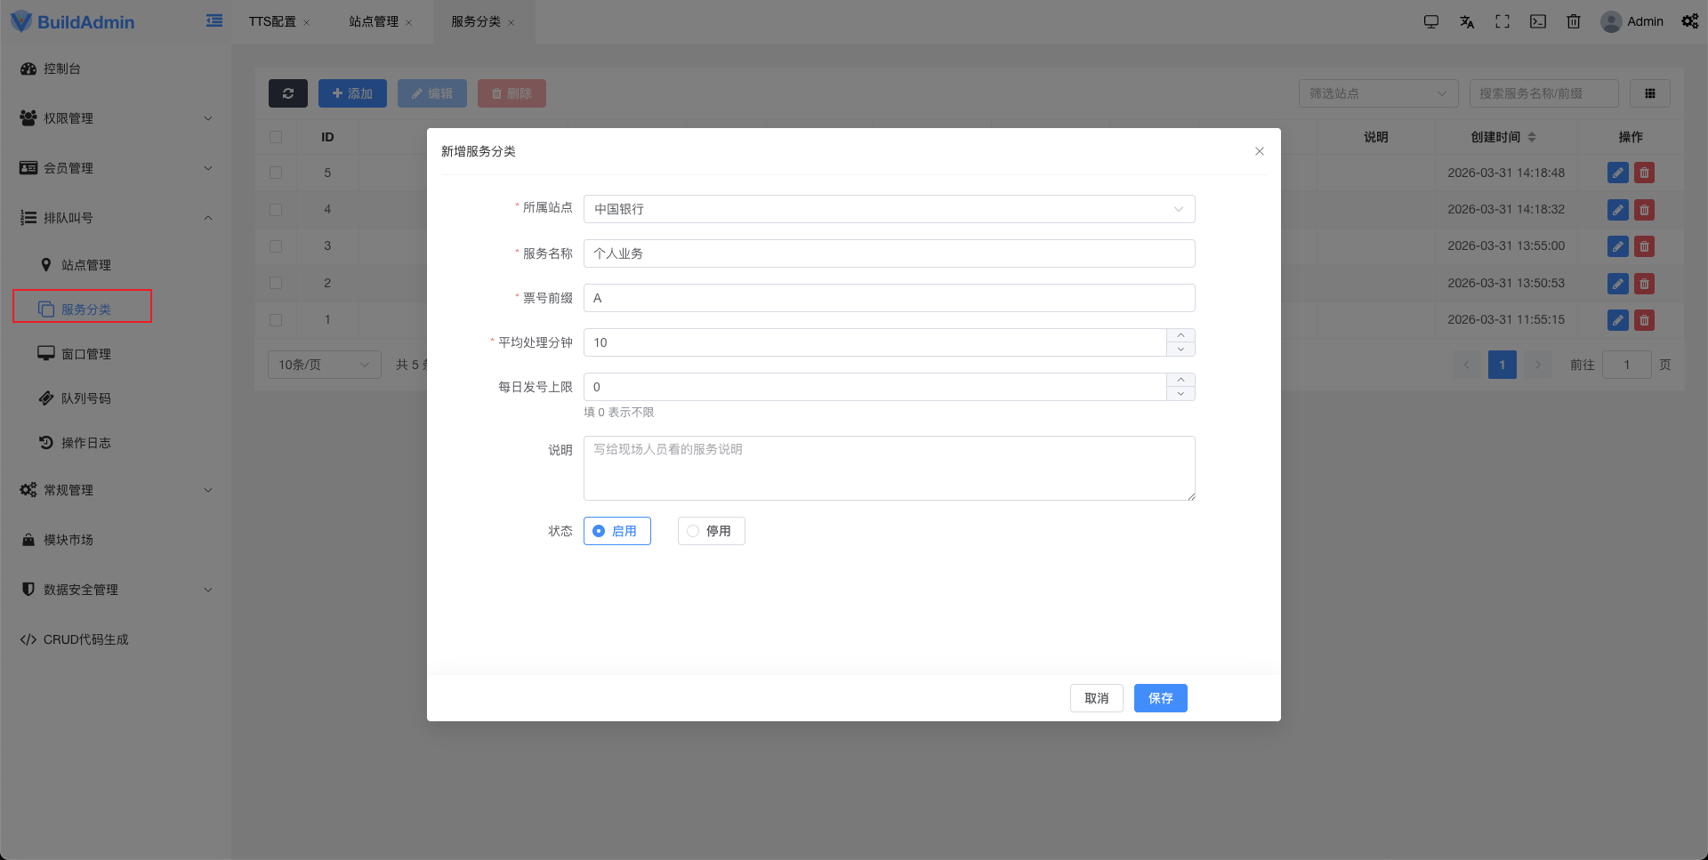Collapse the sidebar menu fold icon

[214, 20]
